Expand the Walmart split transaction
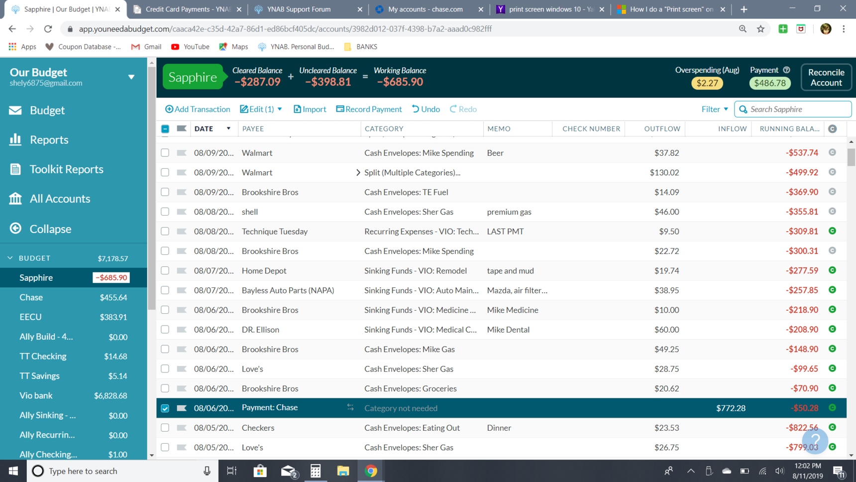 pos(358,172)
